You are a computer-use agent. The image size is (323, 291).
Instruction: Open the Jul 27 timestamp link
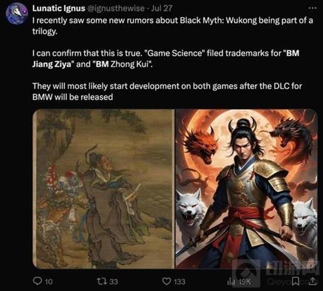[x=161, y=8]
